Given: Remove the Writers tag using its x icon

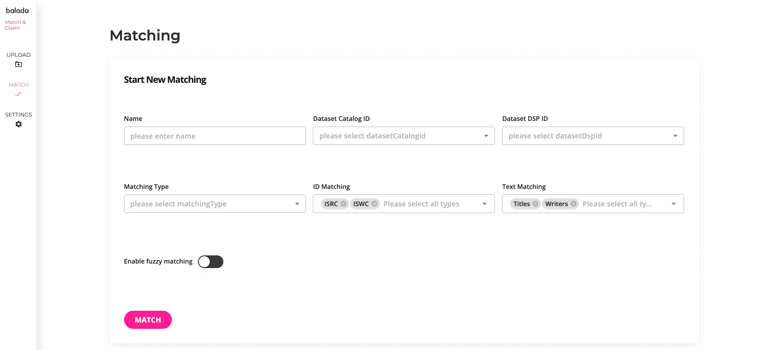Looking at the screenshot, I should [574, 204].
